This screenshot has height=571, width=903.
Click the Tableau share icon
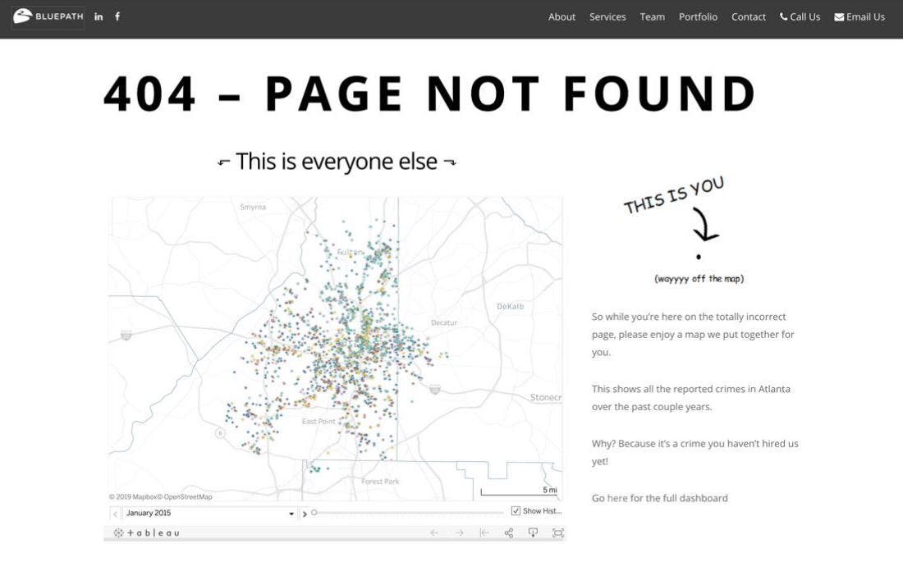[x=509, y=533]
